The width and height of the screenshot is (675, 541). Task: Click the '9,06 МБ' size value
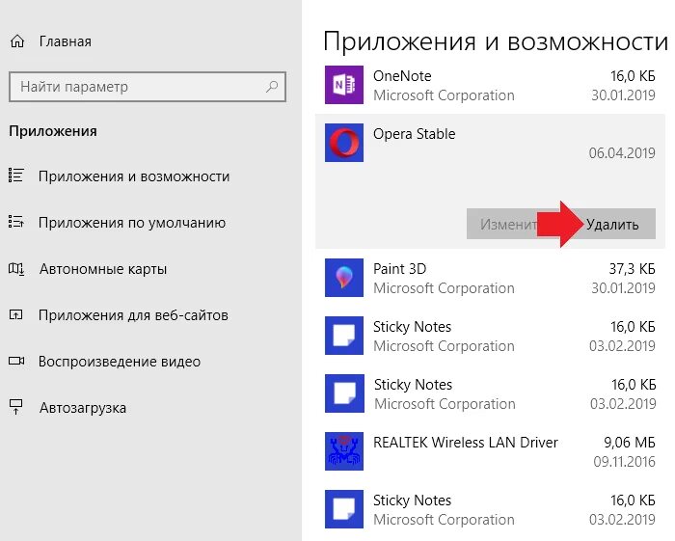pos(630,443)
